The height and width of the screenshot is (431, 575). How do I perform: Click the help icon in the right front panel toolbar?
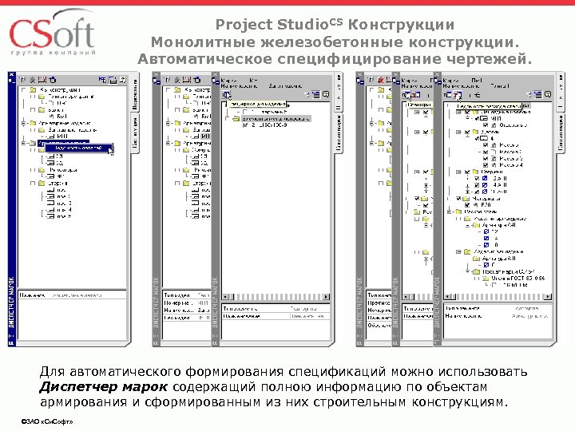548,94
